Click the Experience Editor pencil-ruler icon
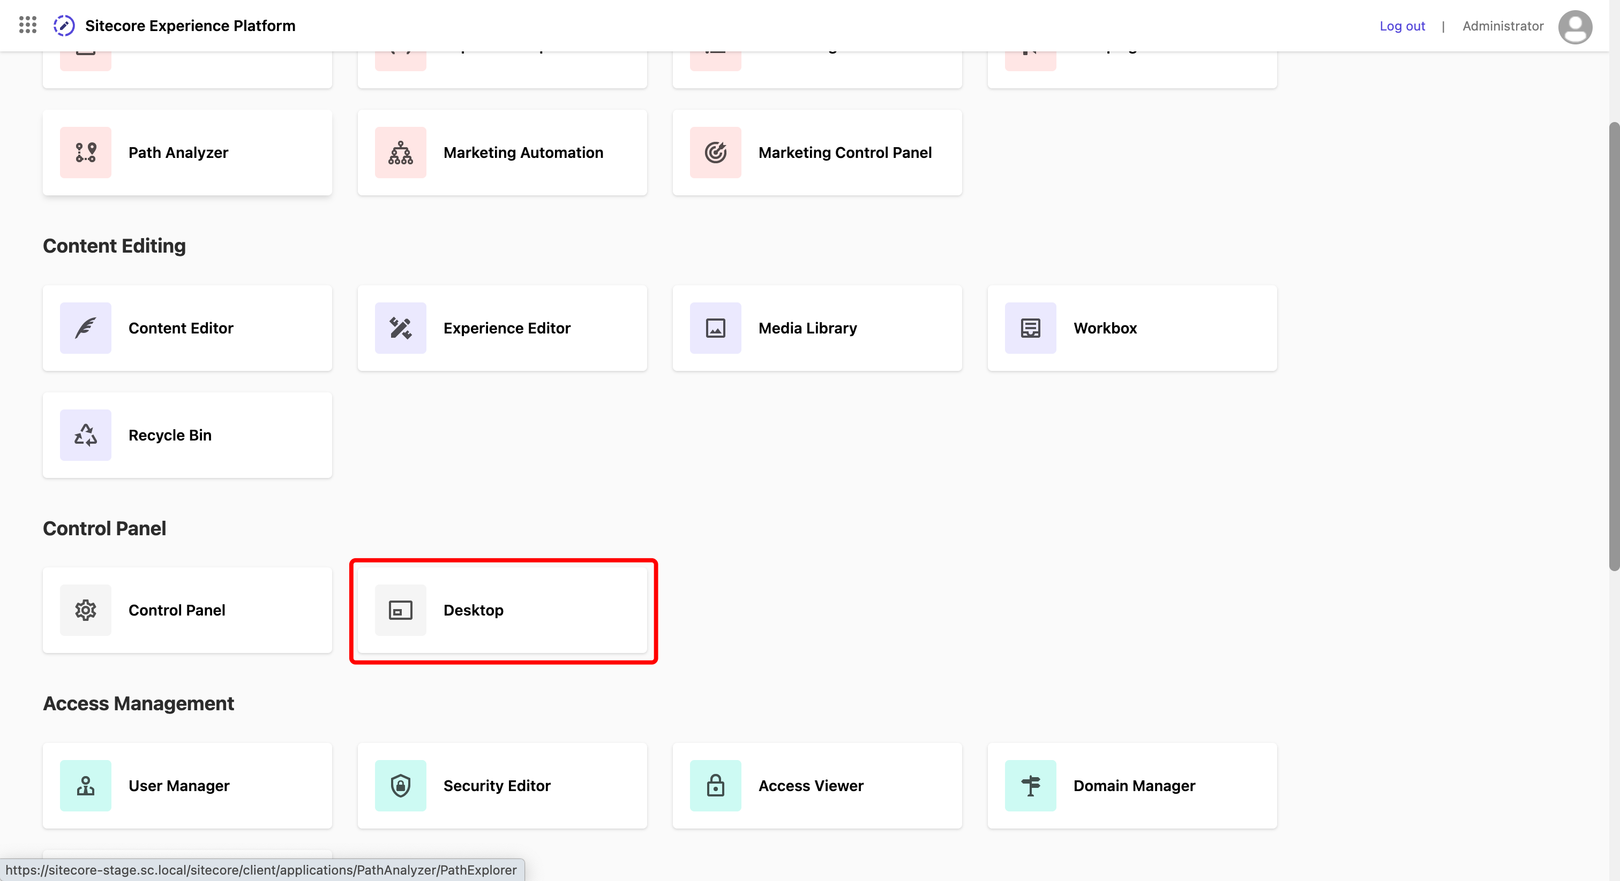The height and width of the screenshot is (881, 1620). (401, 328)
